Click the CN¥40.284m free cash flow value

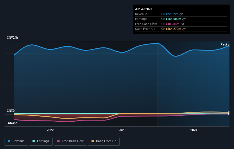click(170, 24)
